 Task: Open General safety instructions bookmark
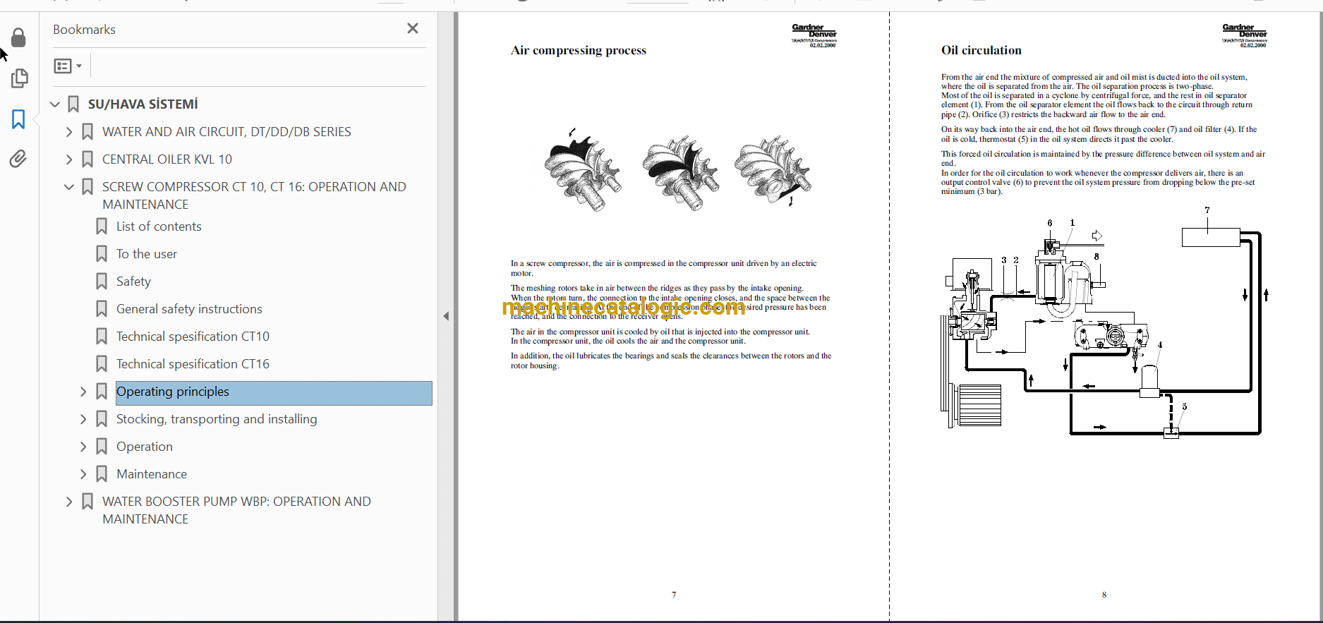189,309
